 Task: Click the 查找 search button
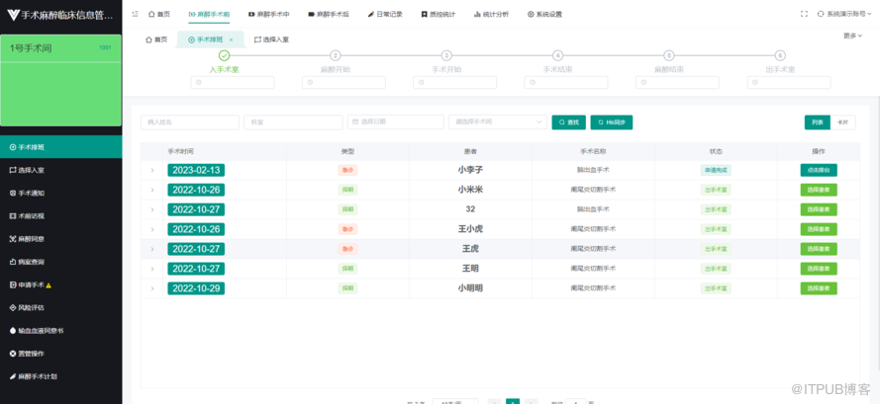coord(568,122)
